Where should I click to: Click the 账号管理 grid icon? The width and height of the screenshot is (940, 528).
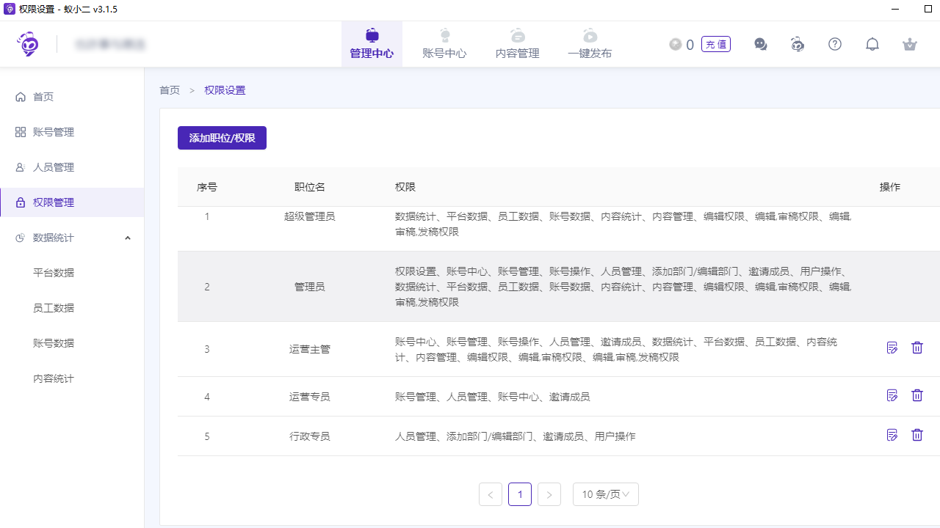pyautogui.click(x=21, y=132)
